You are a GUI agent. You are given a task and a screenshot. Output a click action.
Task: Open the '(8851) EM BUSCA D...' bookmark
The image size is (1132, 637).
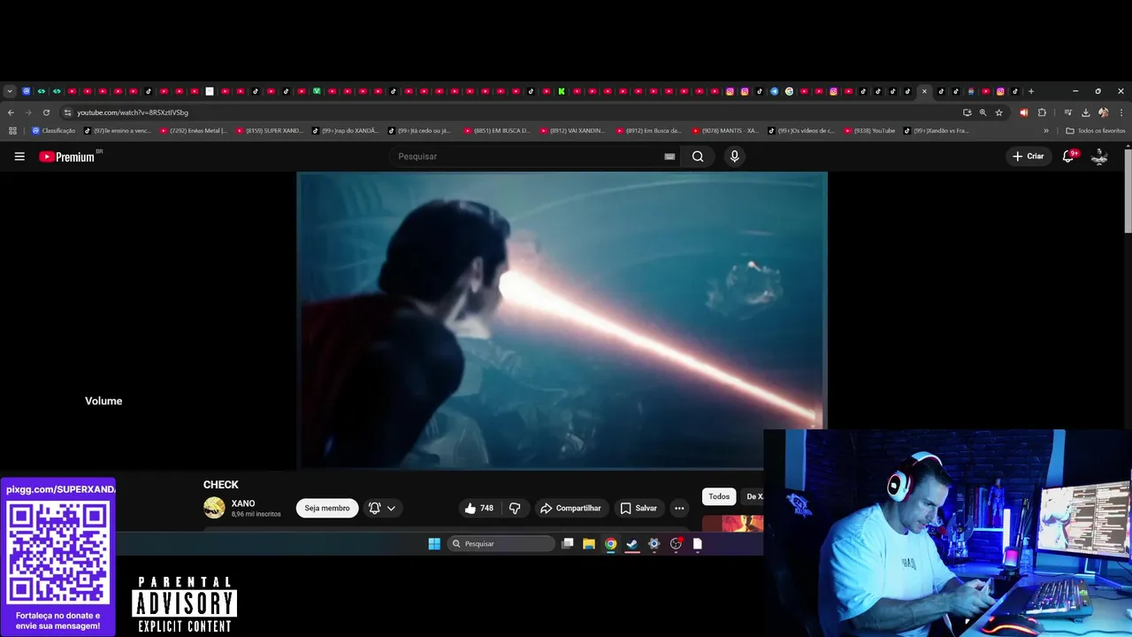tap(498, 131)
